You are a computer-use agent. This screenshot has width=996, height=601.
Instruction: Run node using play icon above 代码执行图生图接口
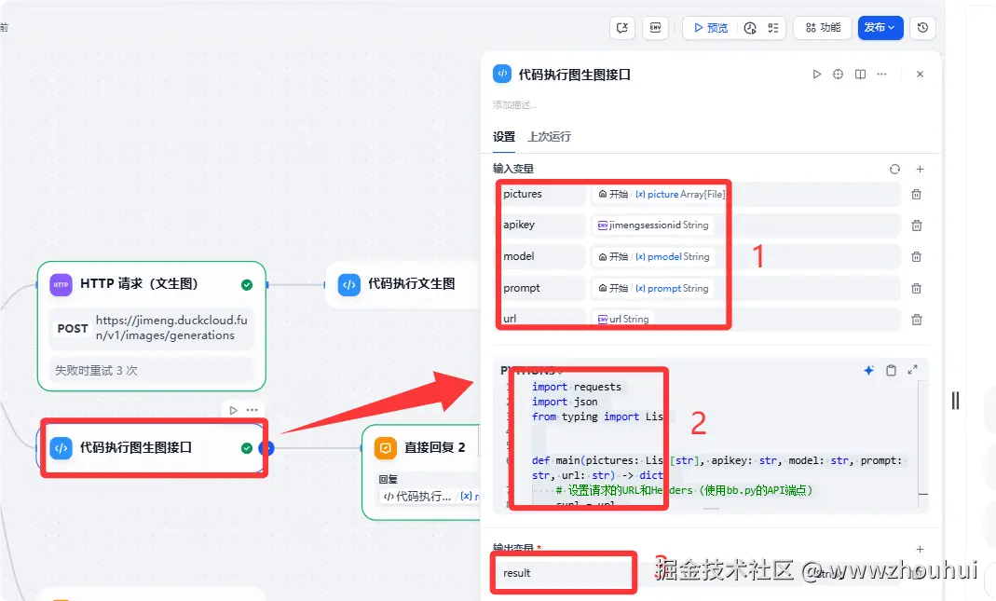click(233, 410)
